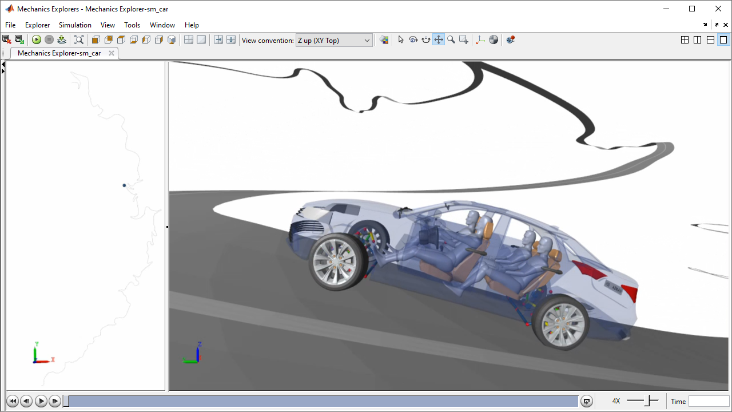Open the Tools menu
732x412 pixels.
(x=132, y=25)
